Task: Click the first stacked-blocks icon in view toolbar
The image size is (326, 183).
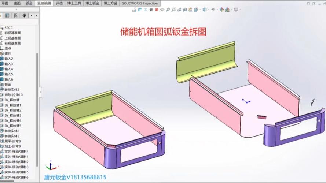Action: (x=134, y=10)
